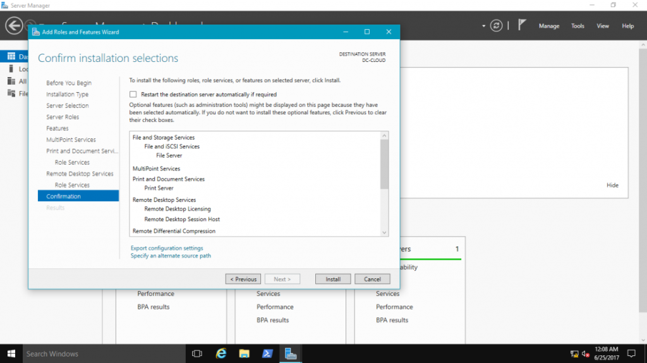Go to the Before You Begin step

(69, 83)
